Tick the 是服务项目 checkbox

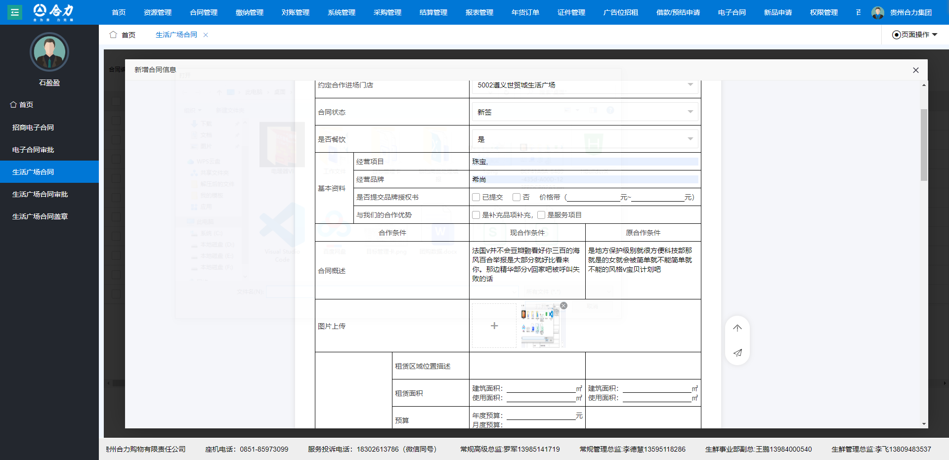point(541,215)
